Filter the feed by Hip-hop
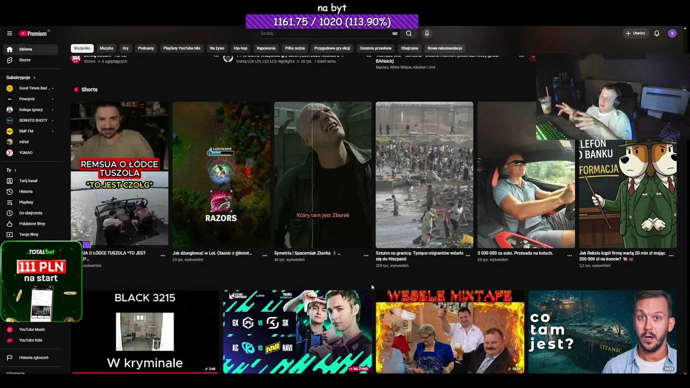 pyautogui.click(x=240, y=48)
